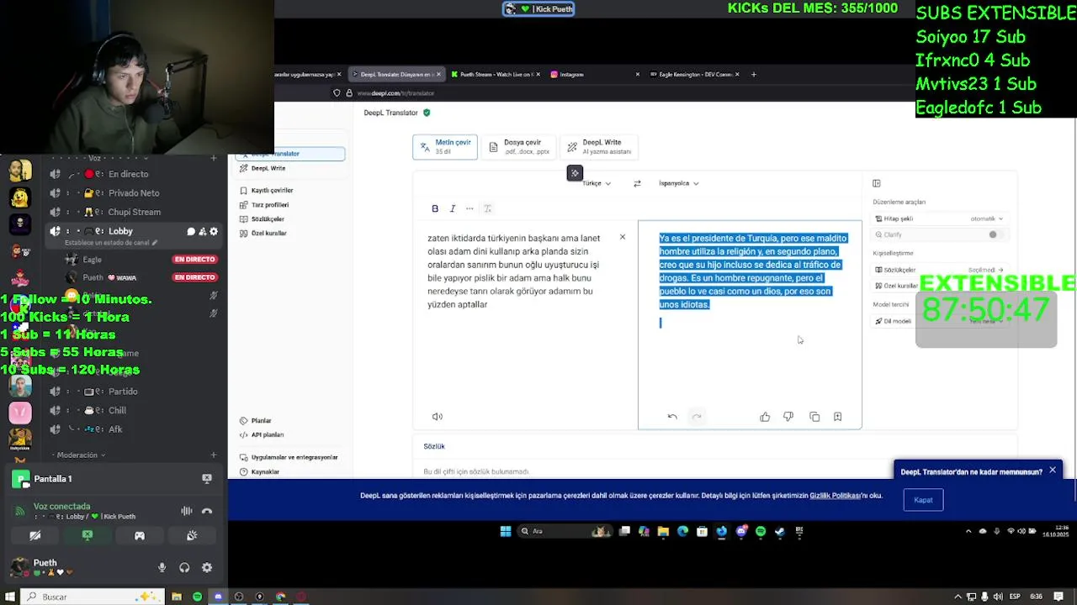Undo last translation edit
1077x605 pixels.
(x=672, y=417)
